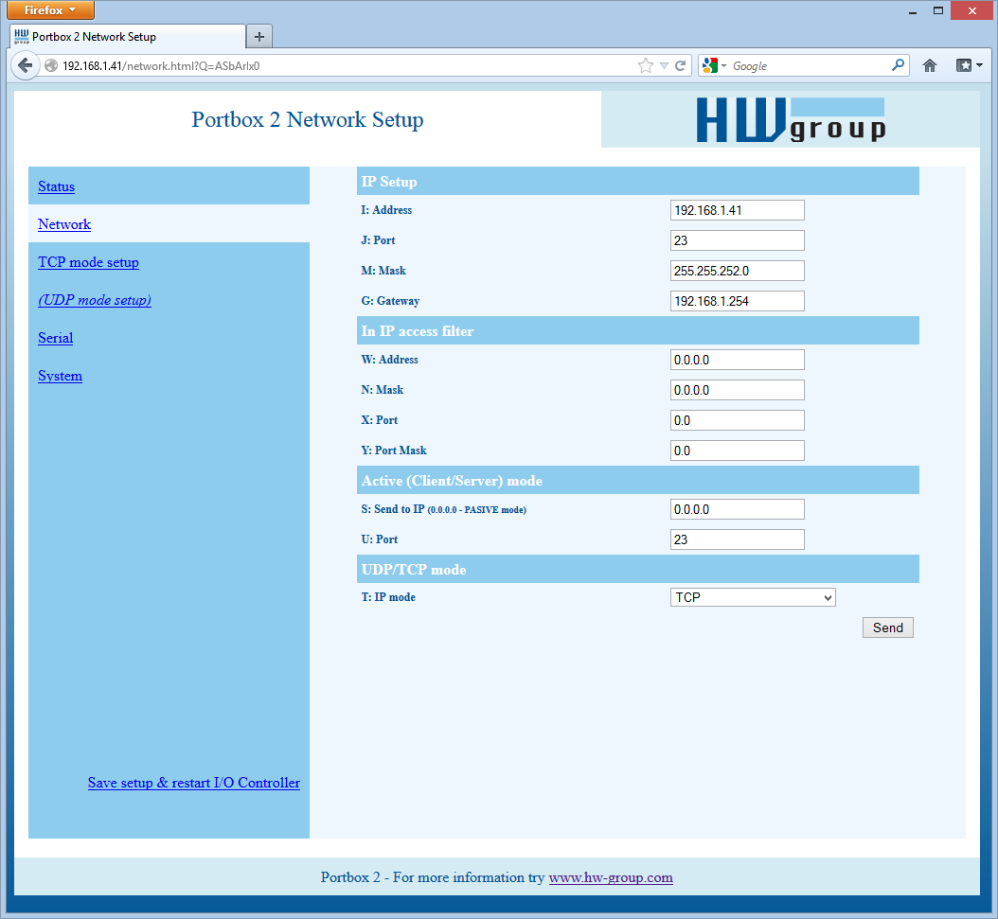Open the Status page link
998x919 pixels.
[x=56, y=186]
